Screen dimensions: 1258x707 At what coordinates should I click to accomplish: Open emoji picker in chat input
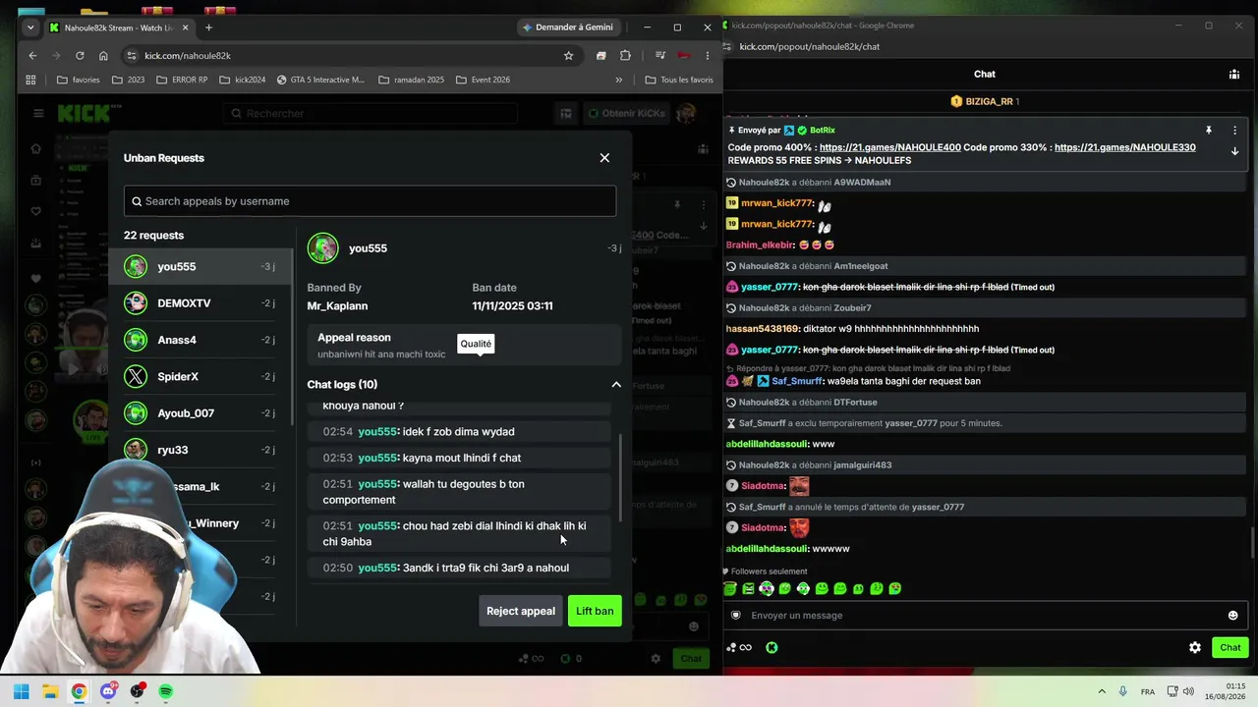coord(1232,616)
